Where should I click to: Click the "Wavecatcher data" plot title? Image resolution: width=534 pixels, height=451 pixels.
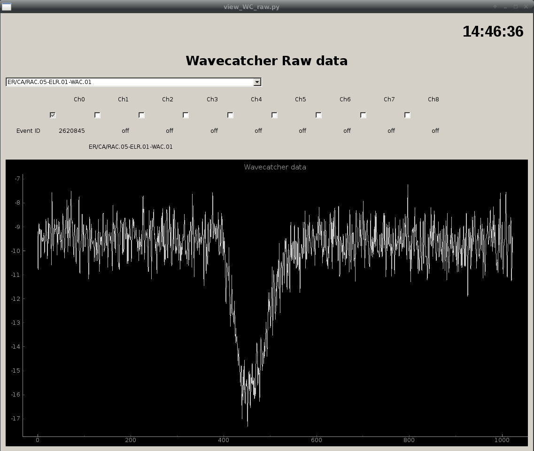pos(275,167)
